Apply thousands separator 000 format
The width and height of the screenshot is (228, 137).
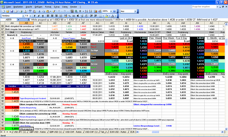coord(74,16)
